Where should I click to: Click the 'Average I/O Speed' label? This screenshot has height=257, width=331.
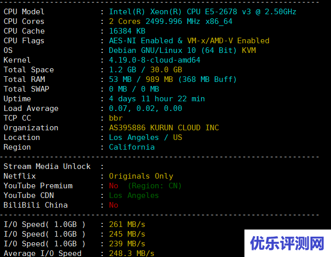pos(42,253)
